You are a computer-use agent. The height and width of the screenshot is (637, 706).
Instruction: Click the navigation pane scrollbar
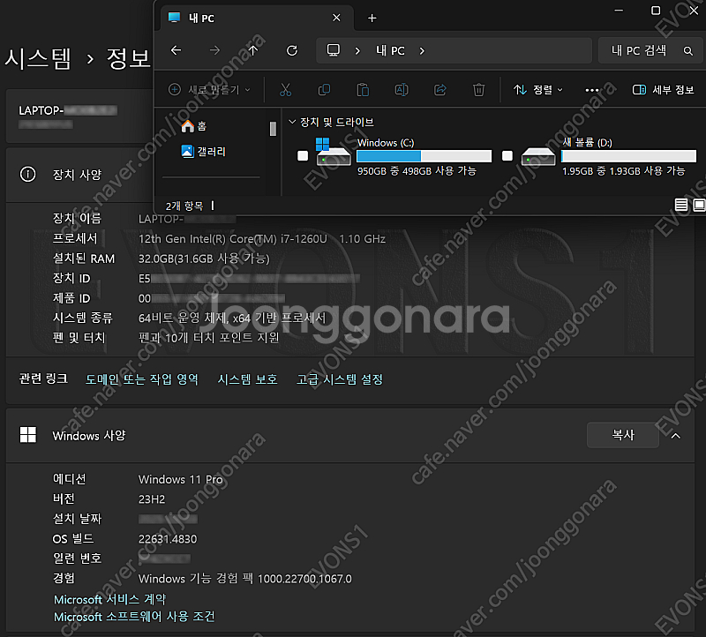tap(273, 129)
